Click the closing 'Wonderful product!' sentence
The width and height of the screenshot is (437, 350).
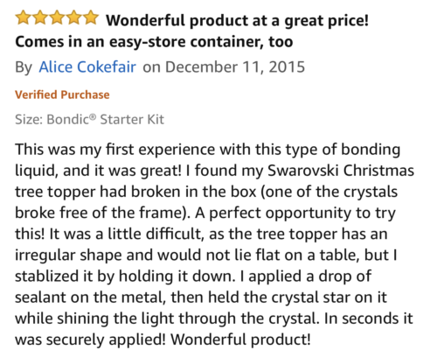point(240,339)
